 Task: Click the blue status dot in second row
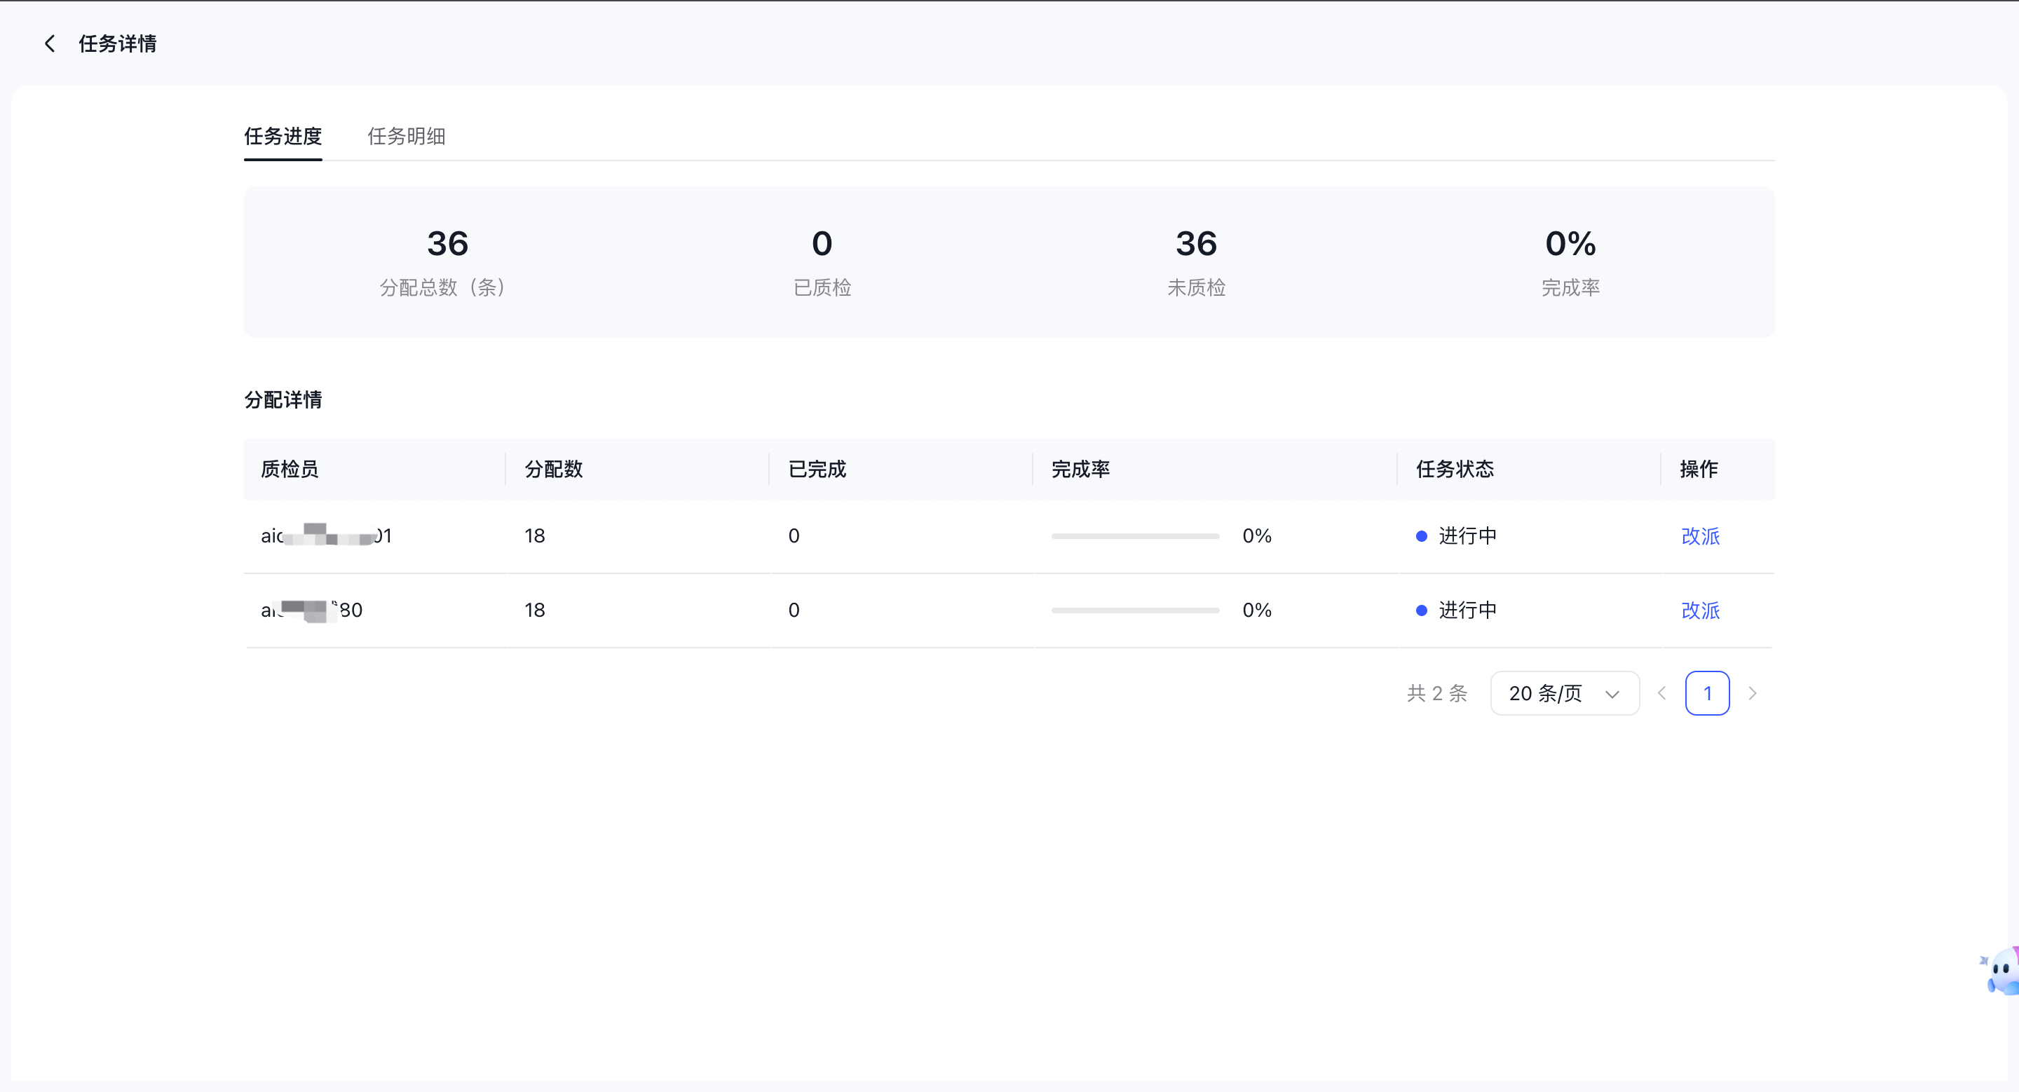[1421, 611]
